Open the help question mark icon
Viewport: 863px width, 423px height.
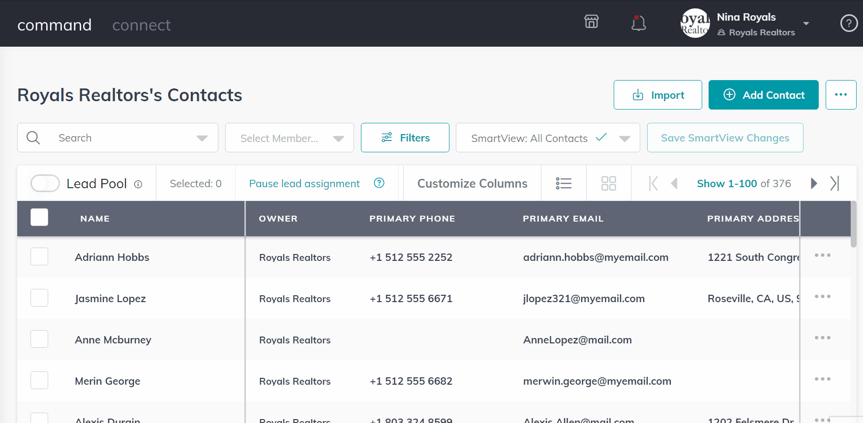pos(849,23)
